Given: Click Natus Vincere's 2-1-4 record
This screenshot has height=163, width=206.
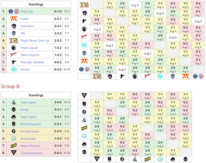Looking at the screenshot, I should [x=58, y=146].
